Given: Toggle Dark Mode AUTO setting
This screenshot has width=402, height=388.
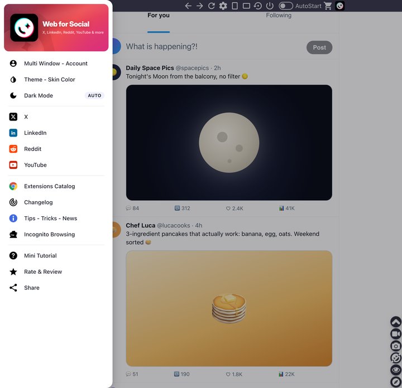Looking at the screenshot, I should point(56,96).
